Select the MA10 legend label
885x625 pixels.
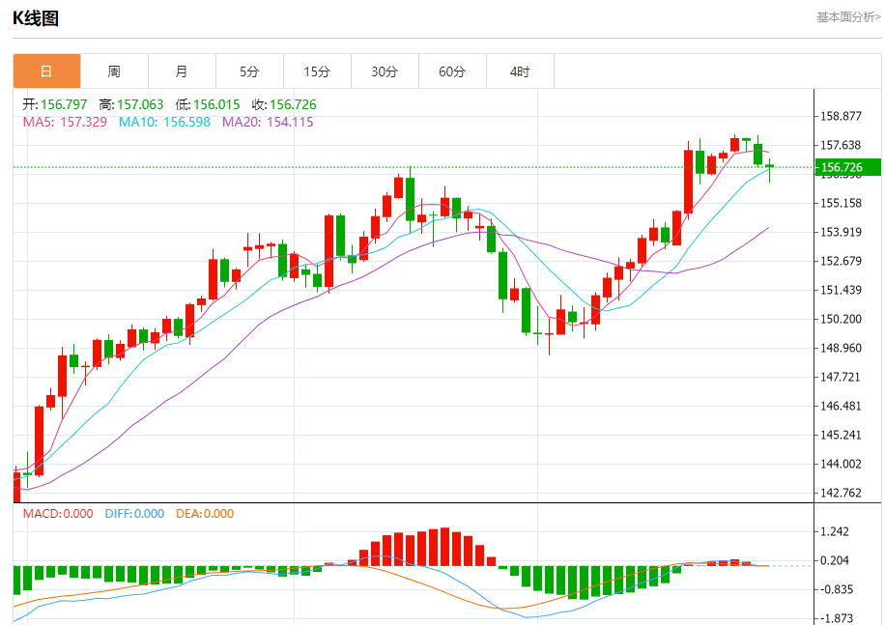(163, 122)
